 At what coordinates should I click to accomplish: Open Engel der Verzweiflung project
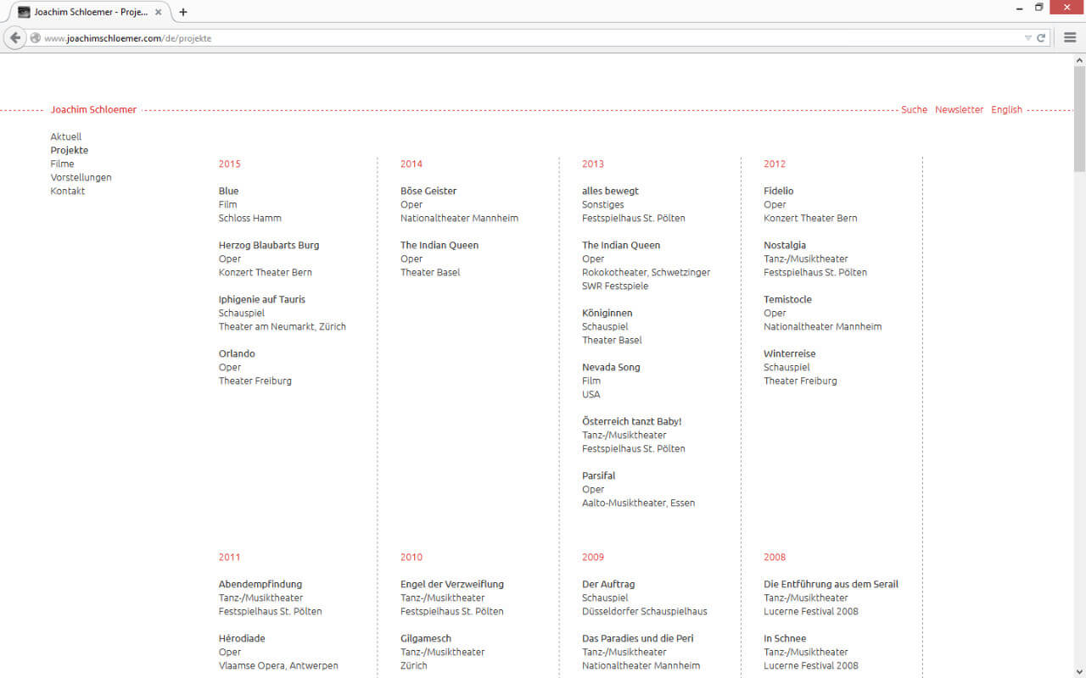(452, 584)
